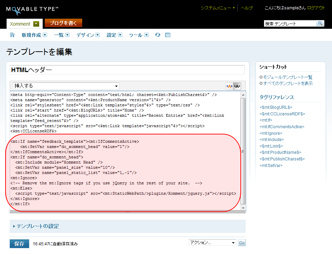Open the システムメニュー dropdown

point(218,8)
